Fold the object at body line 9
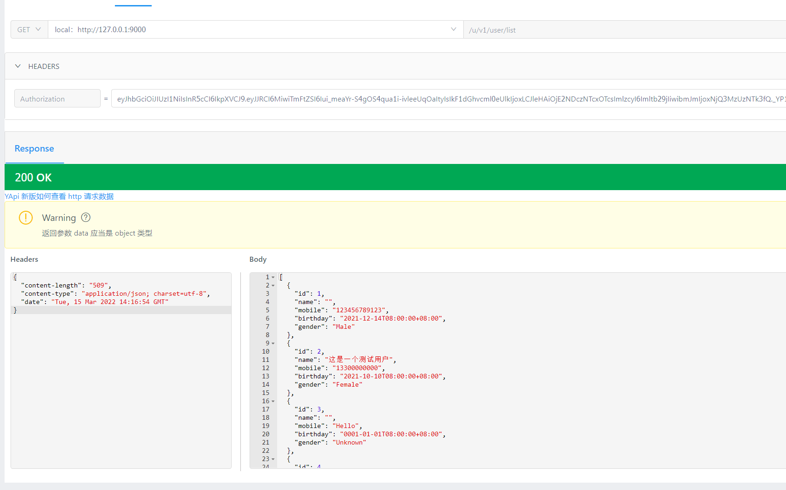 273,344
